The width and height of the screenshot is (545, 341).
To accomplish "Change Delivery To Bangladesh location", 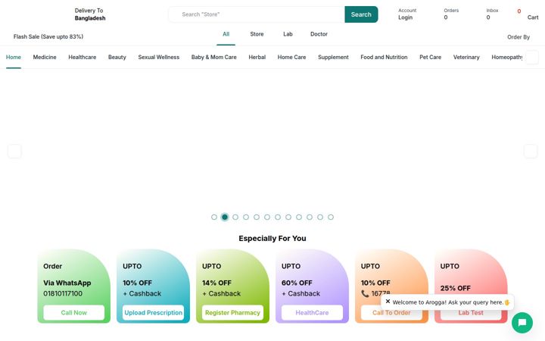I will tap(89, 14).
